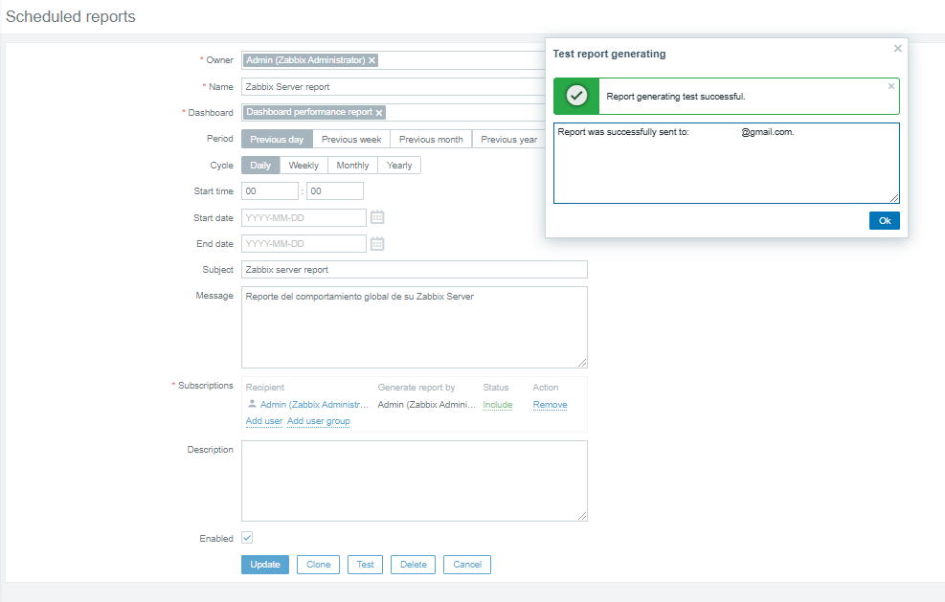945x602 pixels.
Task: Confirm dialog with Ok button
Action: click(x=884, y=220)
